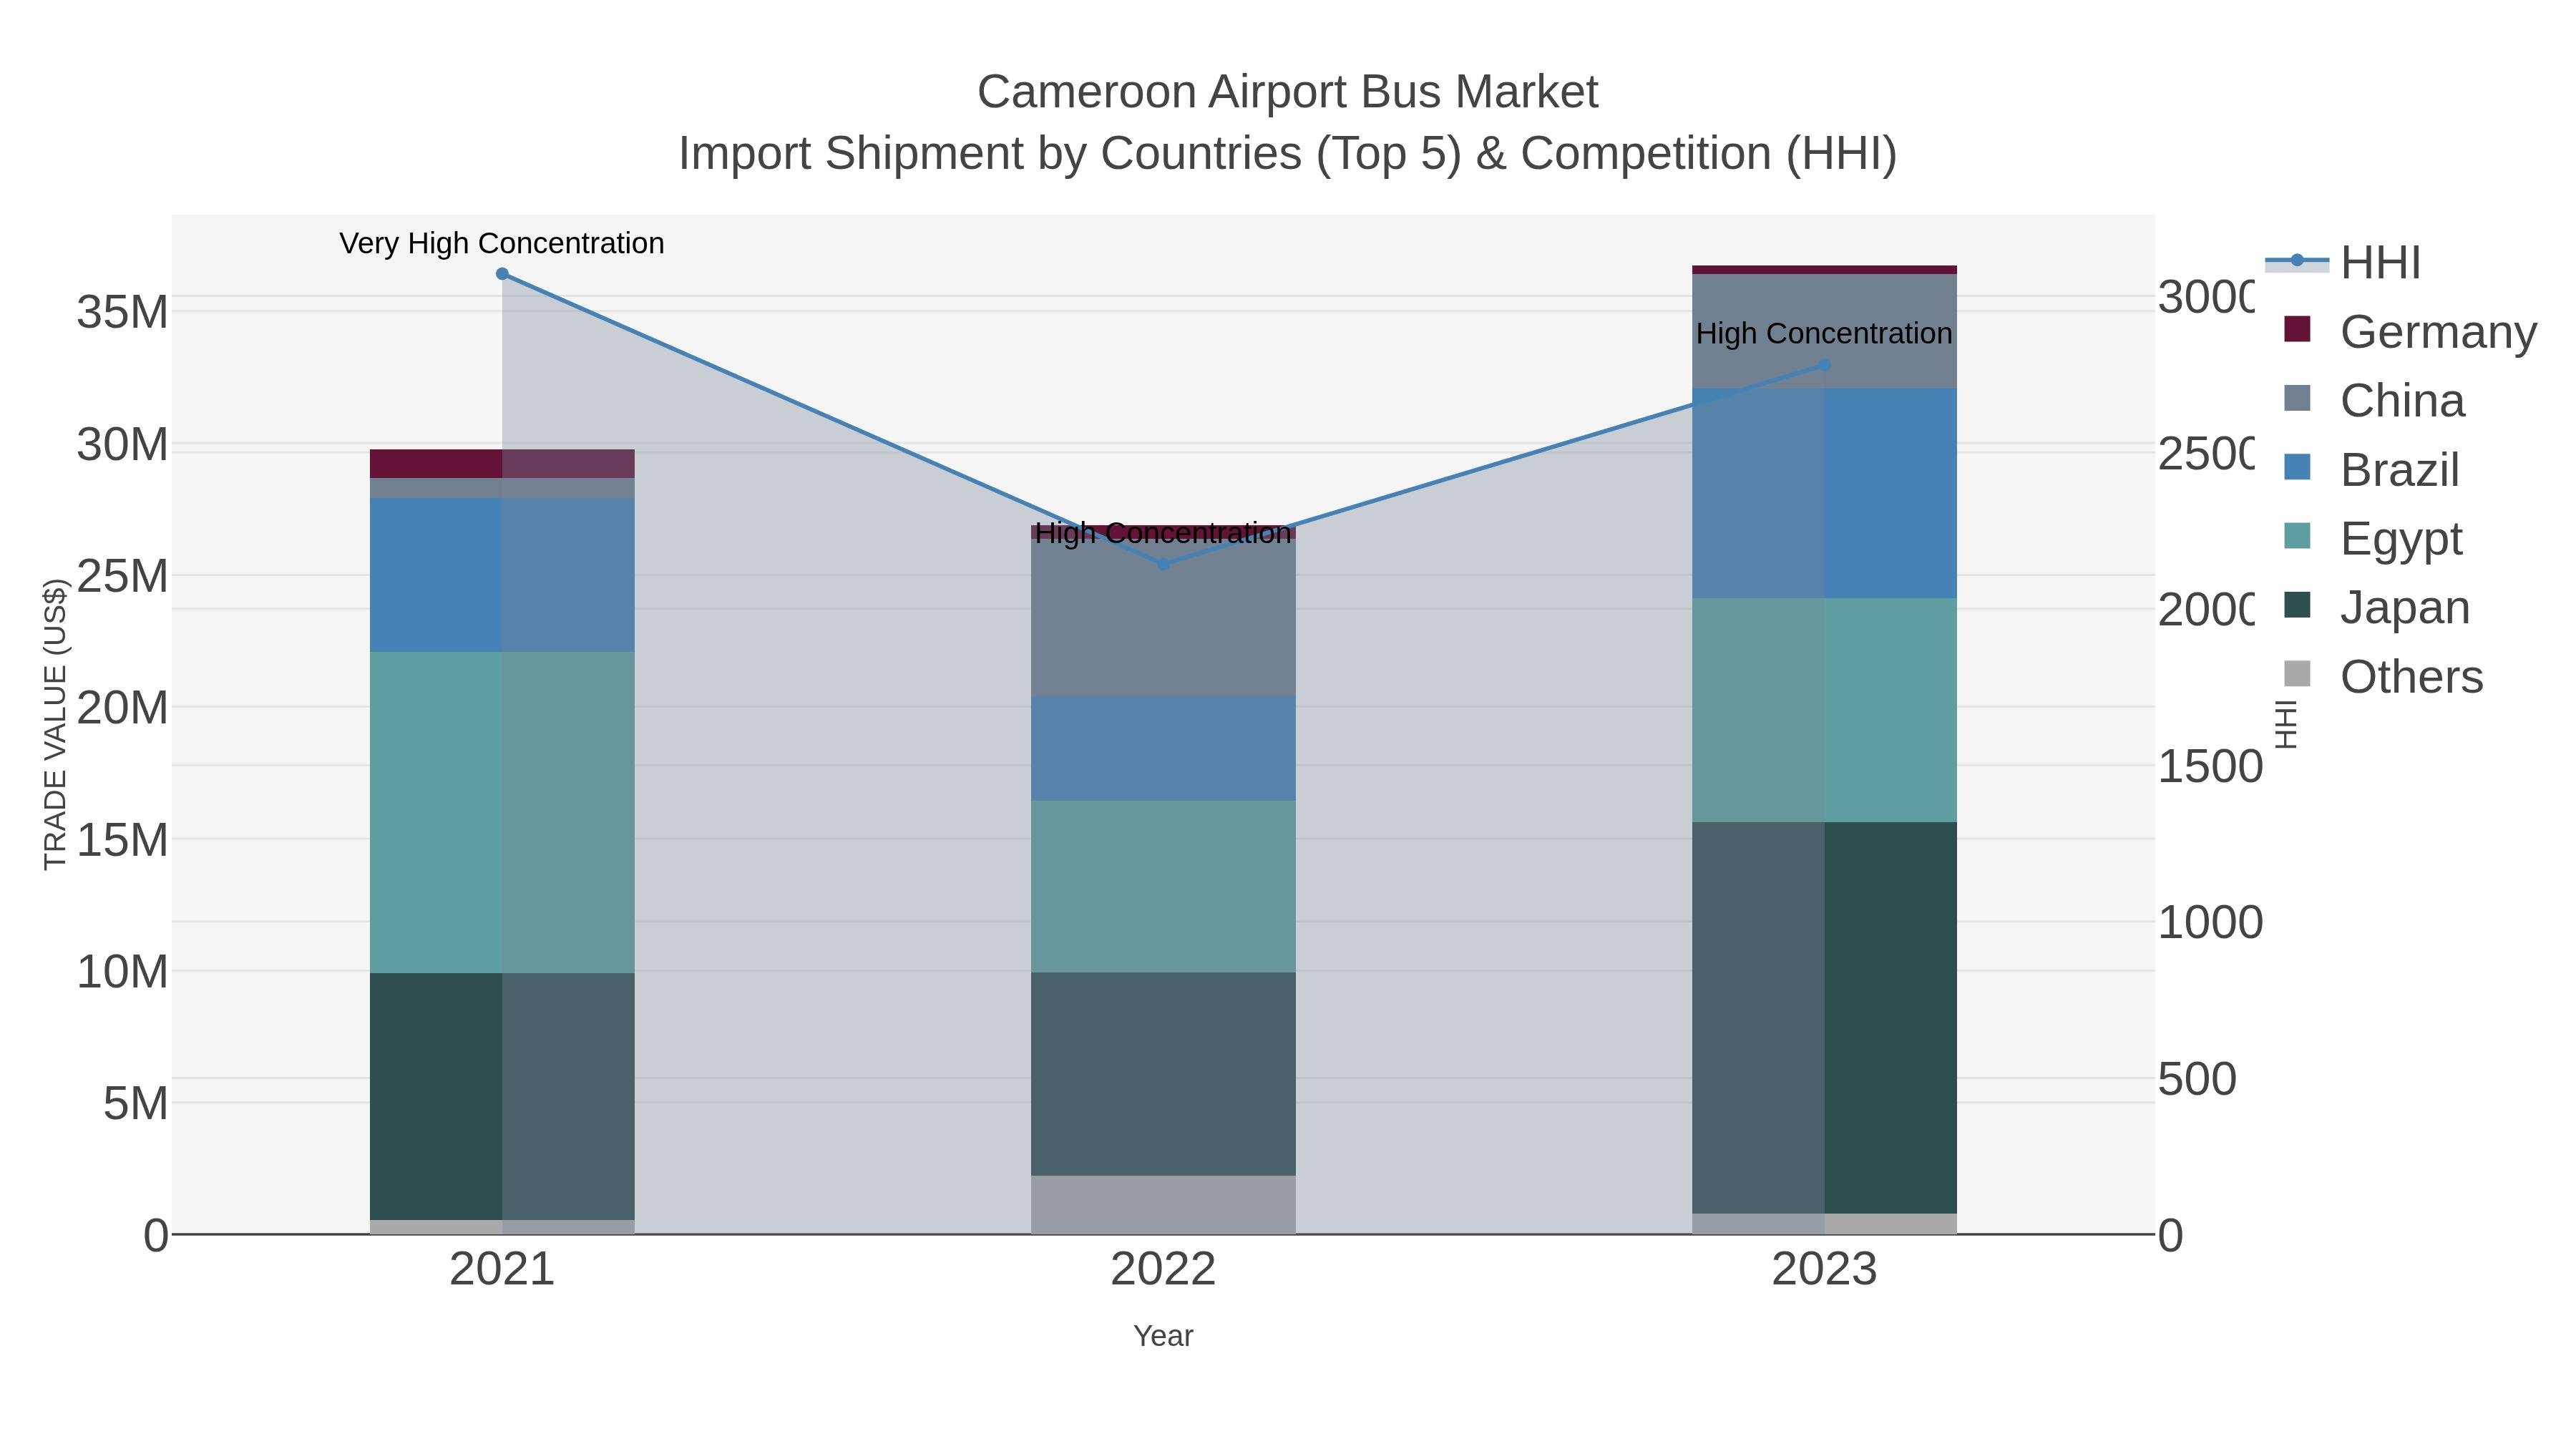
Task: Click the Others segment in 2022 bar
Action: (x=1163, y=1205)
